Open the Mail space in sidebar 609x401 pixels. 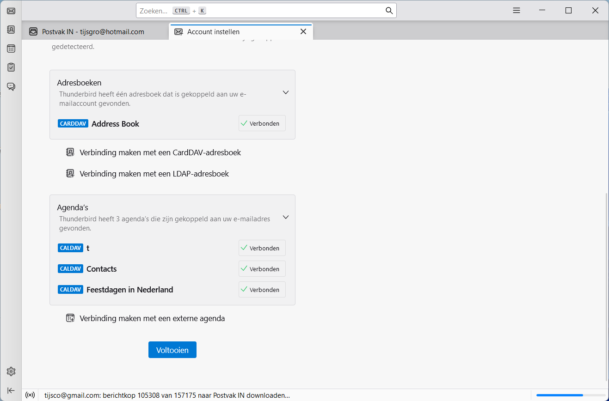pyautogui.click(x=11, y=11)
